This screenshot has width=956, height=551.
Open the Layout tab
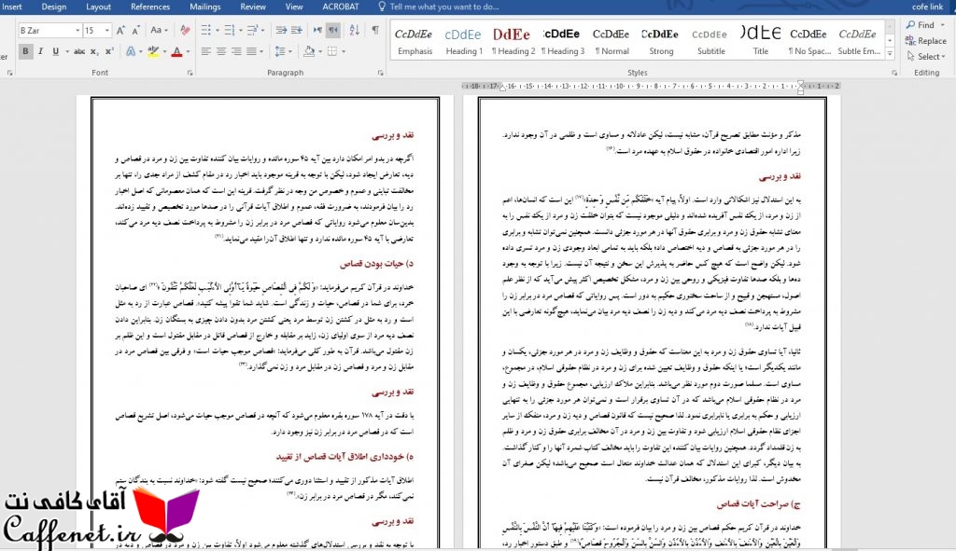click(98, 7)
